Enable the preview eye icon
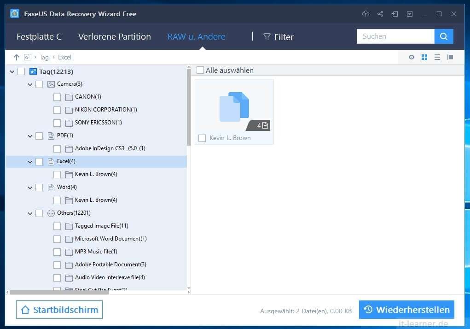The width and height of the screenshot is (470, 329). 411,57
